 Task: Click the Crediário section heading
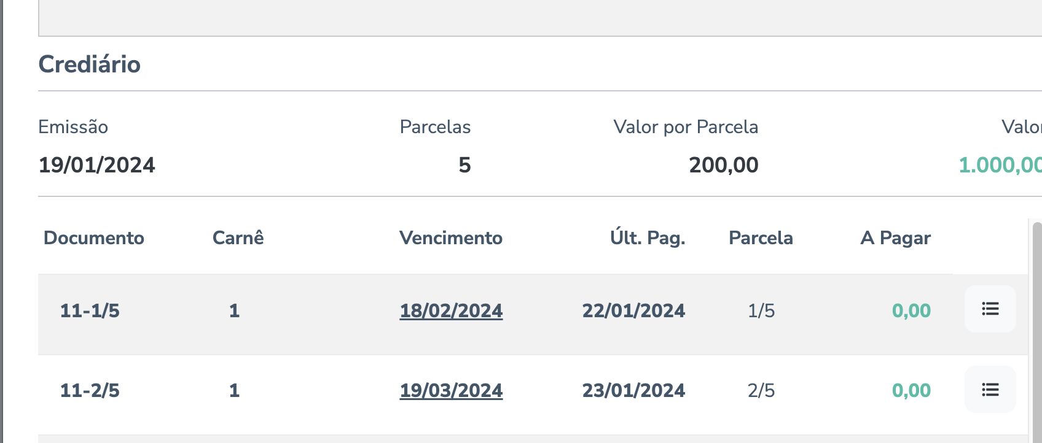coord(90,64)
